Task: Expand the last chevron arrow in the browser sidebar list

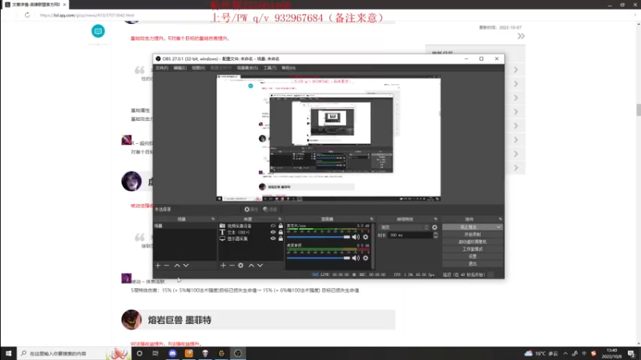Action: pyautogui.click(x=516, y=168)
